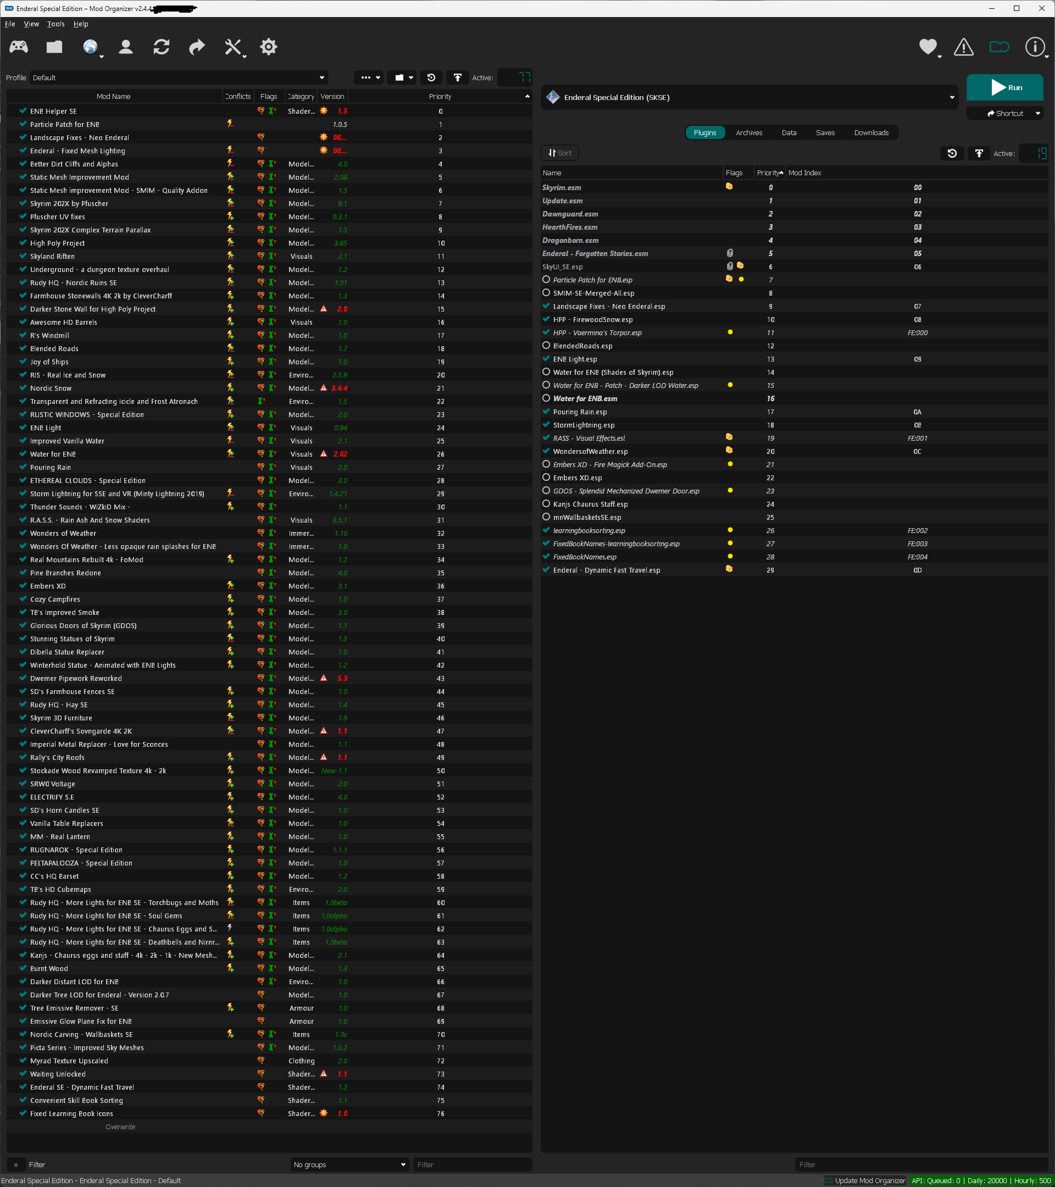Screen dimensions: 1055x1187
Task: Open the Help menu
Action: pyautogui.click(x=81, y=24)
